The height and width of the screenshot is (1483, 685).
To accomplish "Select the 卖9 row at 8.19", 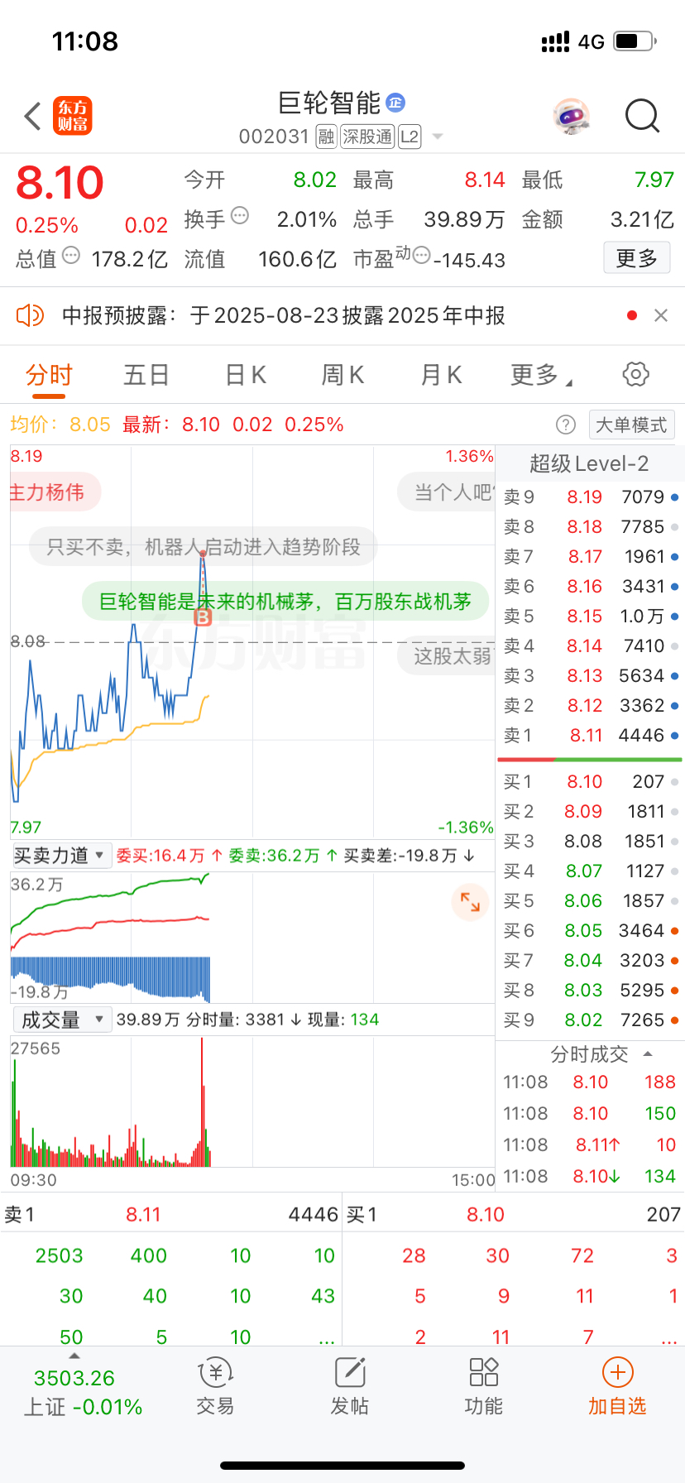I will tap(590, 497).
